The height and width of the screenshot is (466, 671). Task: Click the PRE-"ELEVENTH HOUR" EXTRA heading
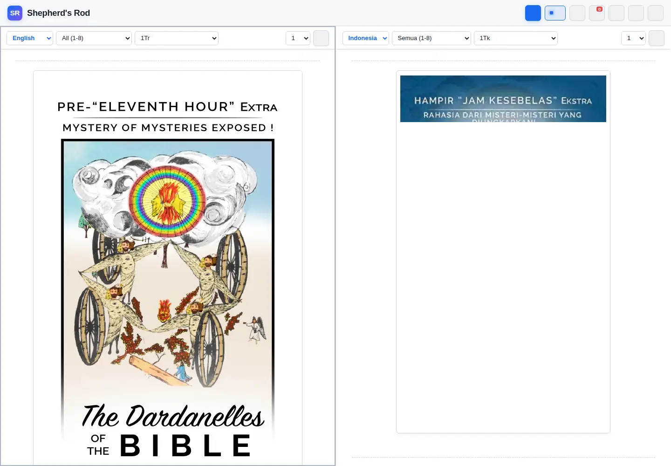167,107
